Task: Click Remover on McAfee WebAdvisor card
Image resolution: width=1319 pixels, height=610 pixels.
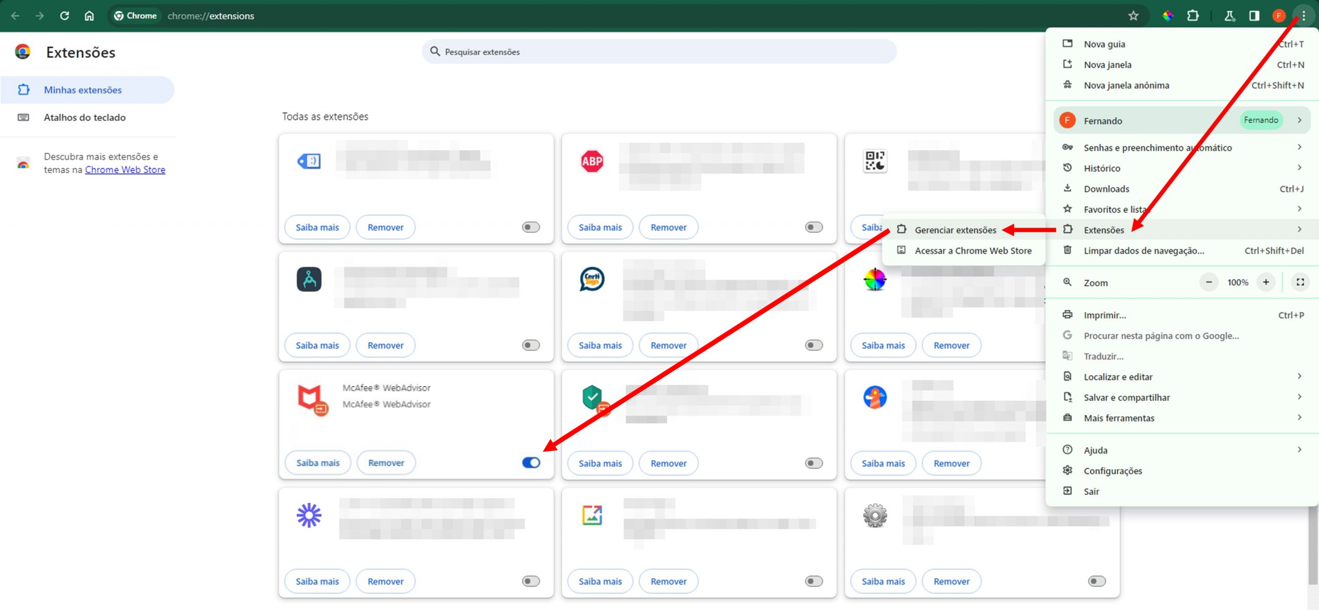Action: pos(386,463)
